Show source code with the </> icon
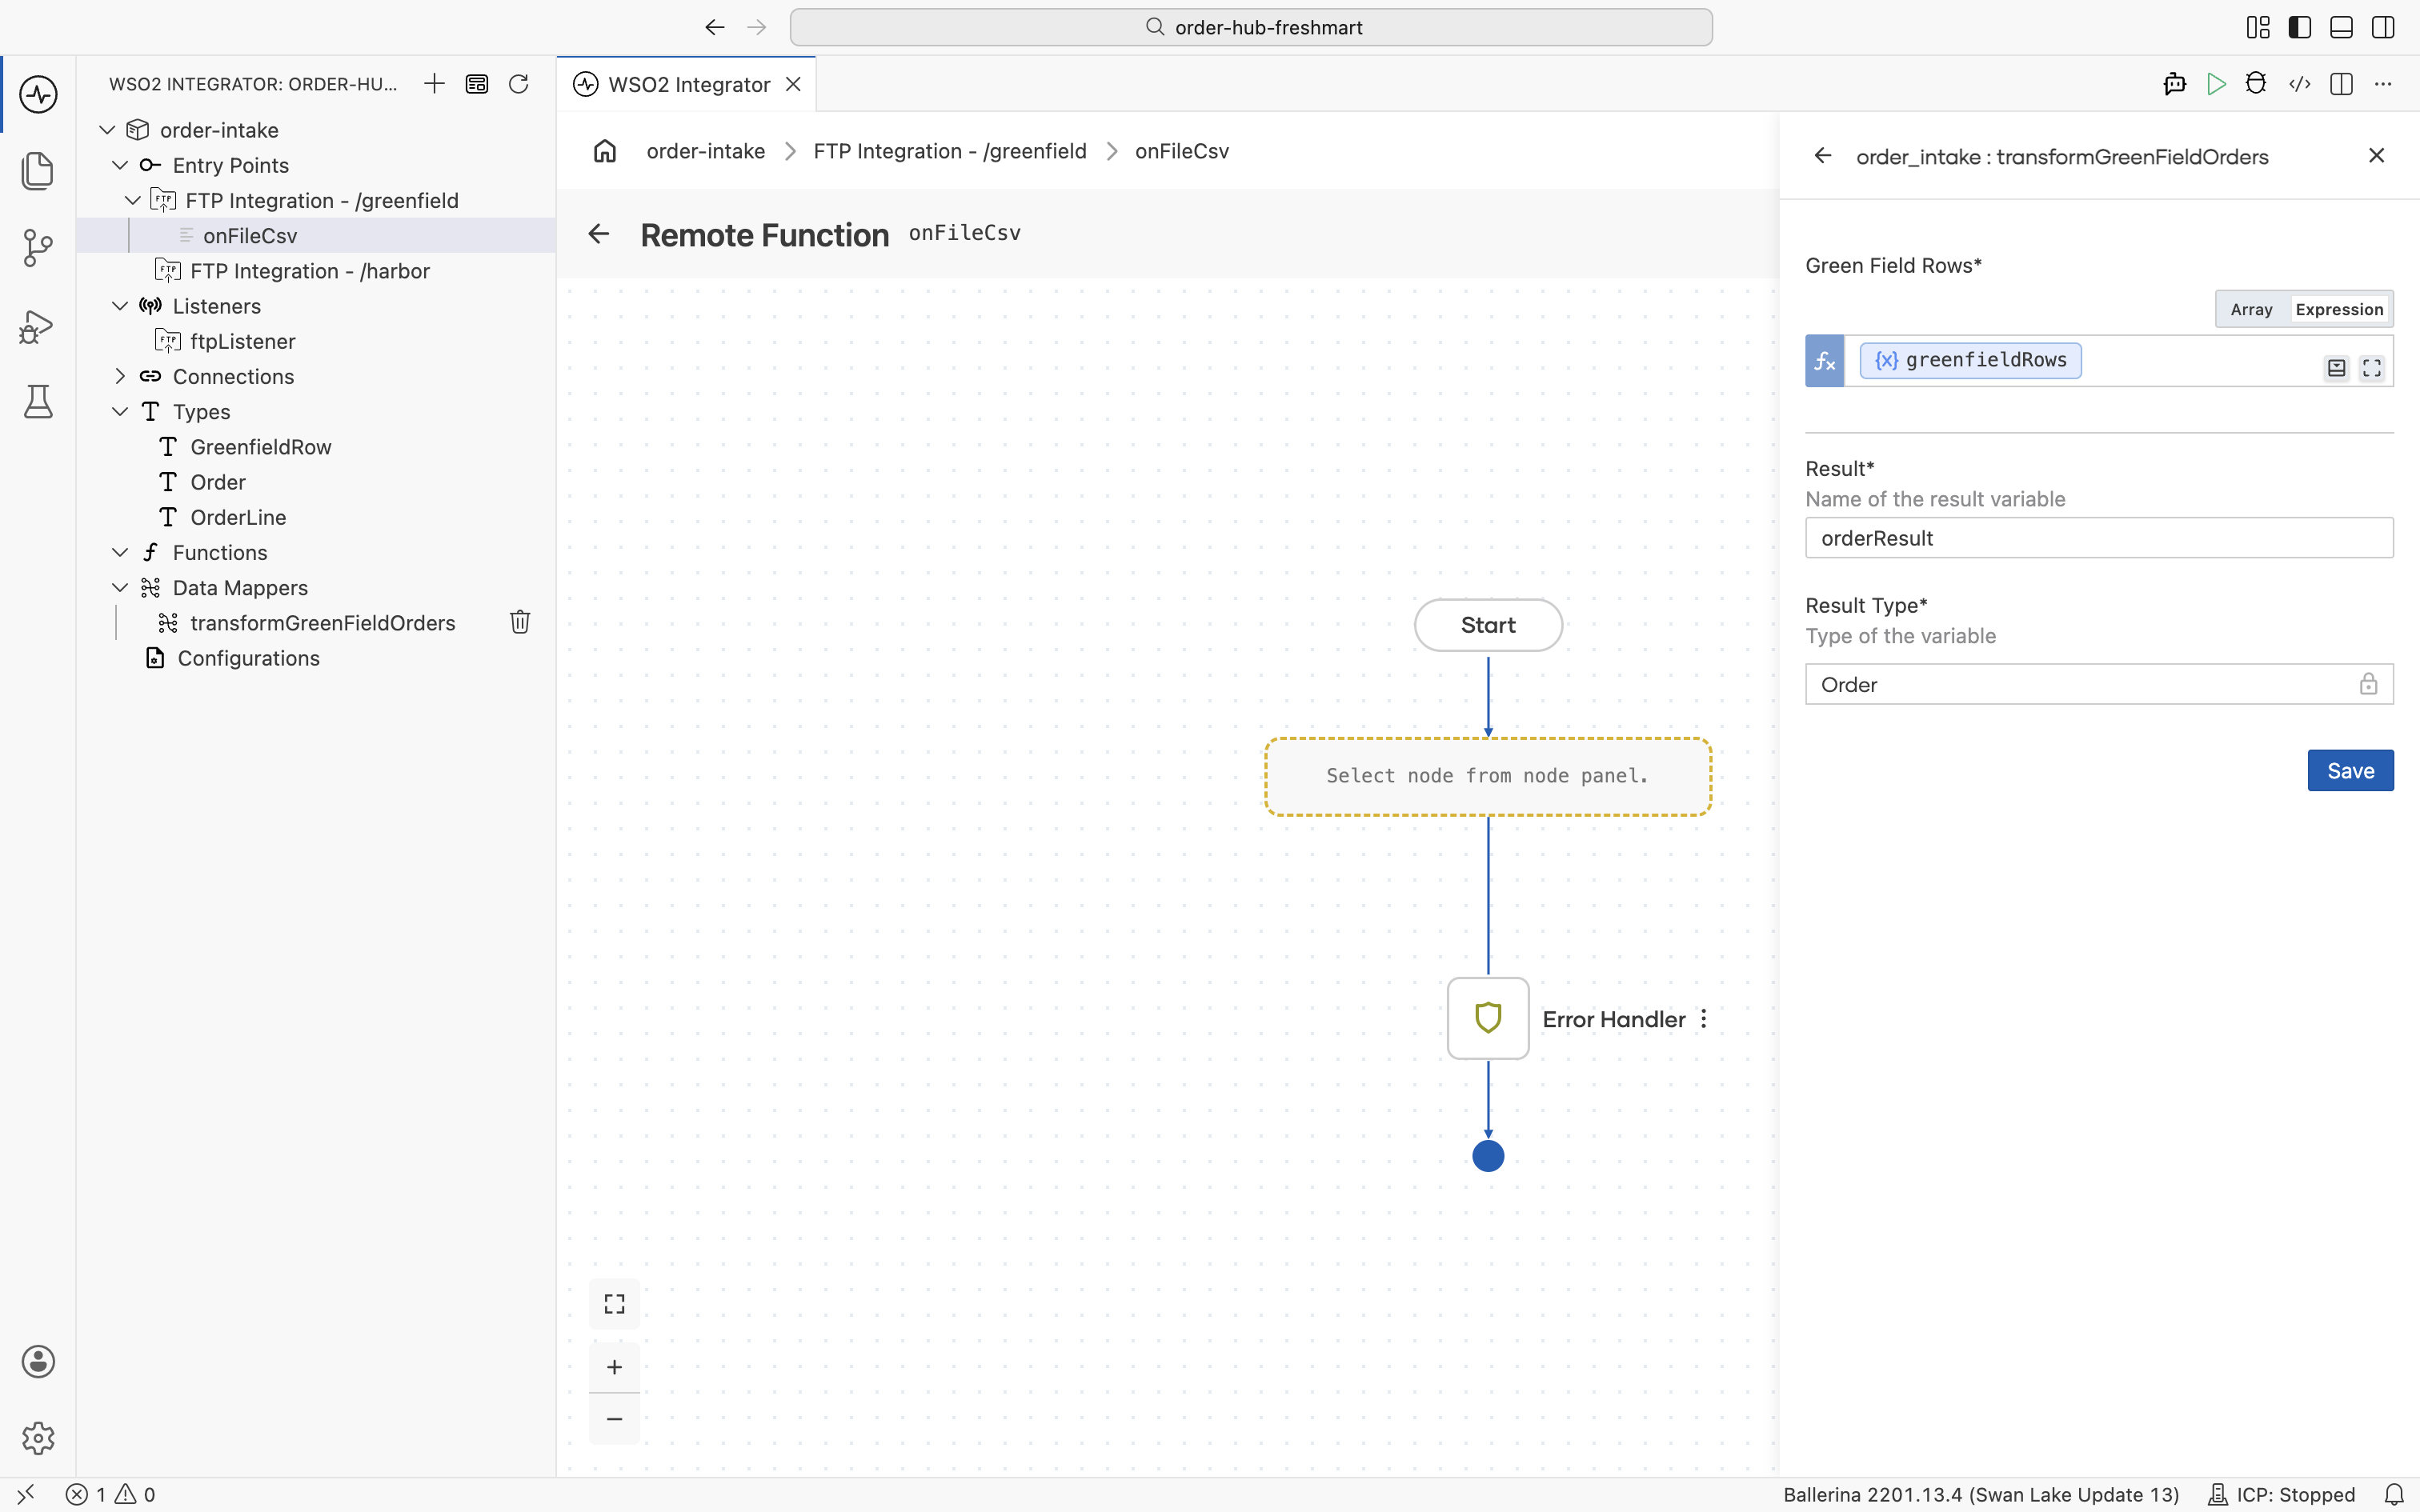 (2300, 84)
